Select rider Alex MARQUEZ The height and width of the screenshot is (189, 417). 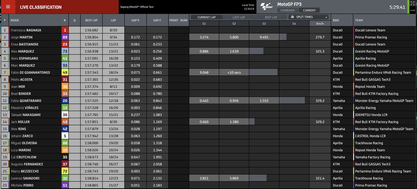22,51
